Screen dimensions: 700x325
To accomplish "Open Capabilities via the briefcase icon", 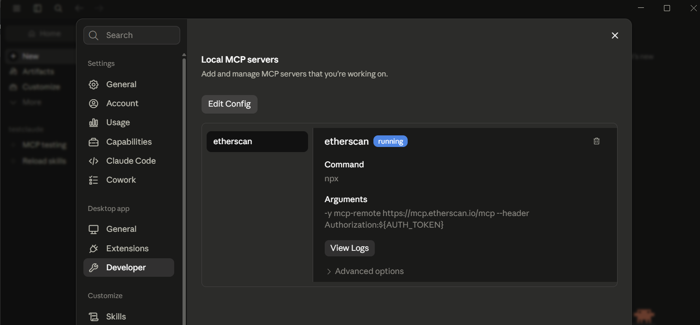I will [x=94, y=142].
